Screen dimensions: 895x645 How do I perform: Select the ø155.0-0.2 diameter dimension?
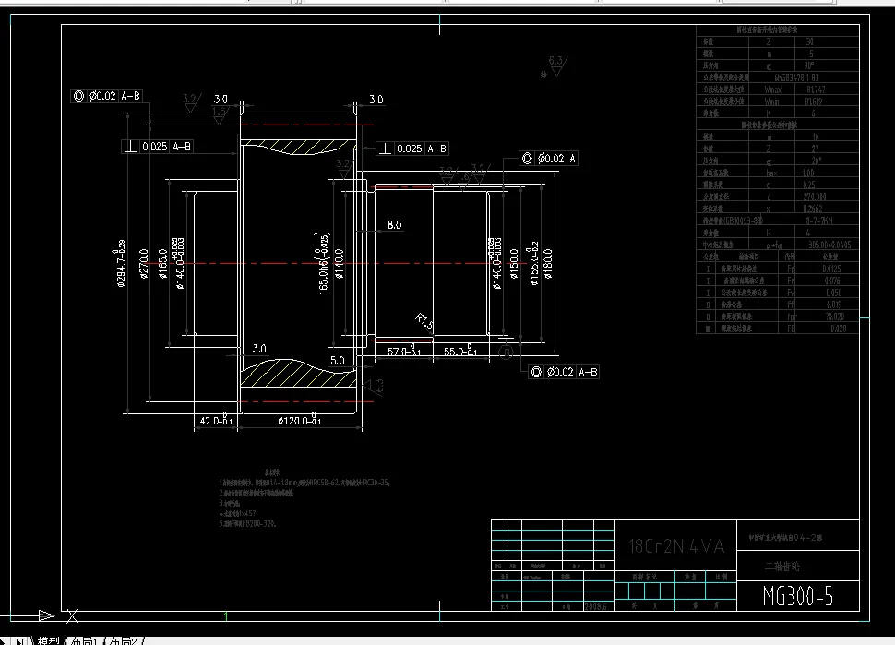click(533, 263)
